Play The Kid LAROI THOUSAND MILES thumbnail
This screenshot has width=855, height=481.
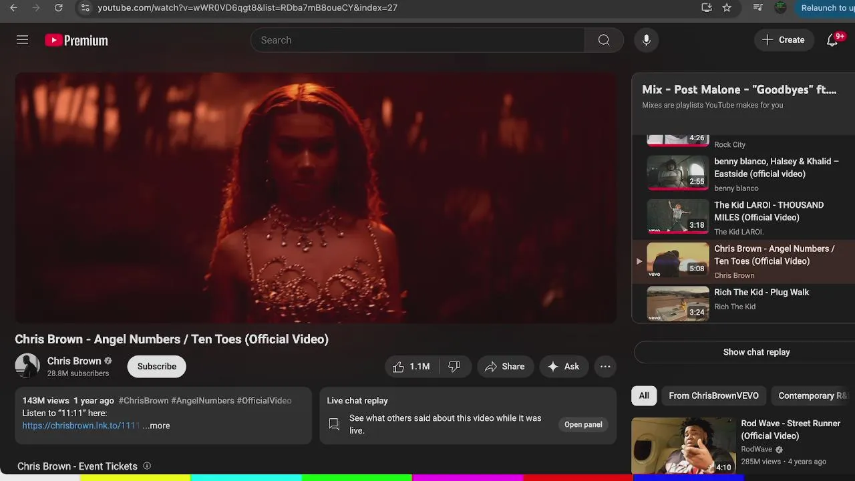677,216
